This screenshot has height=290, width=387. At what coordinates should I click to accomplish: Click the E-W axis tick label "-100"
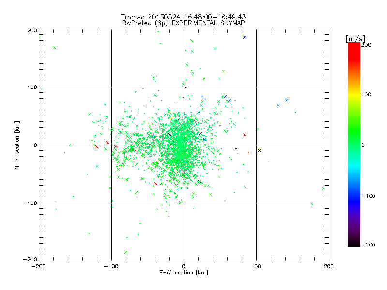[x=111, y=266]
